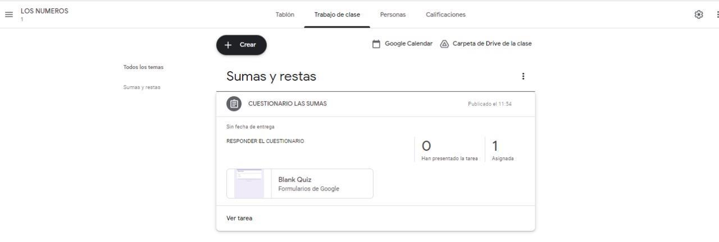This screenshot has width=719, height=242.
Task: Click the quiz assignment clipboard icon
Action: pyautogui.click(x=234, y=104)
